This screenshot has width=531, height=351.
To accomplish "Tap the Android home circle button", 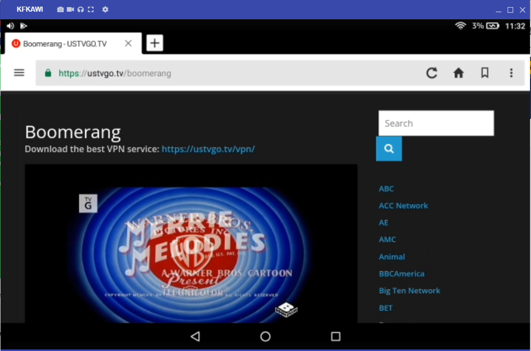I will 265,336.
